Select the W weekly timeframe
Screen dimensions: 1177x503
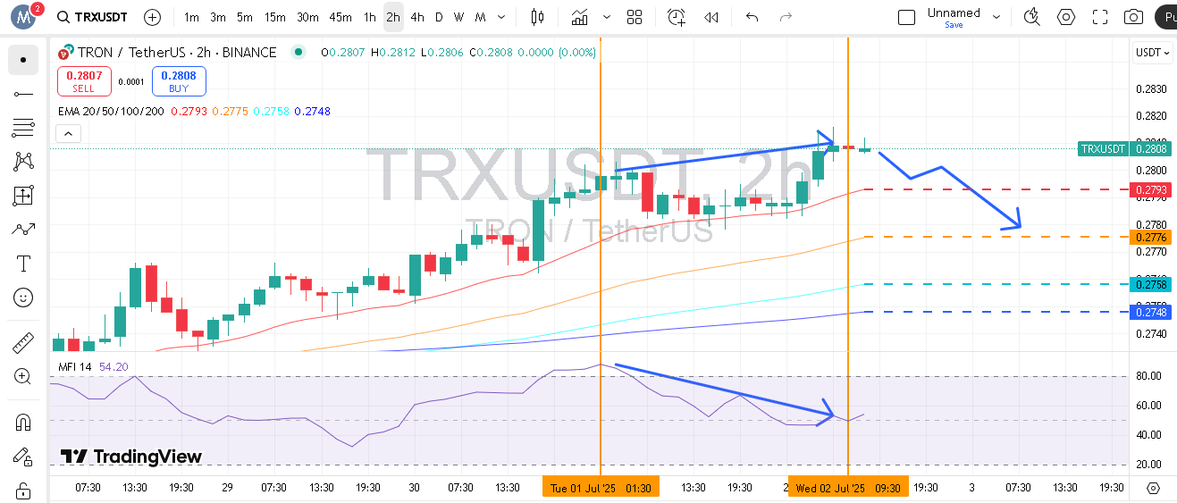458,17
